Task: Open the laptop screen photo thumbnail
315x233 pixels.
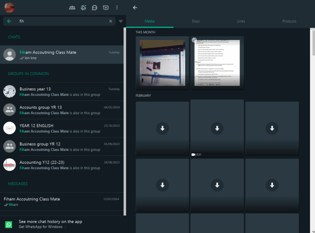Action: (162, 62)
